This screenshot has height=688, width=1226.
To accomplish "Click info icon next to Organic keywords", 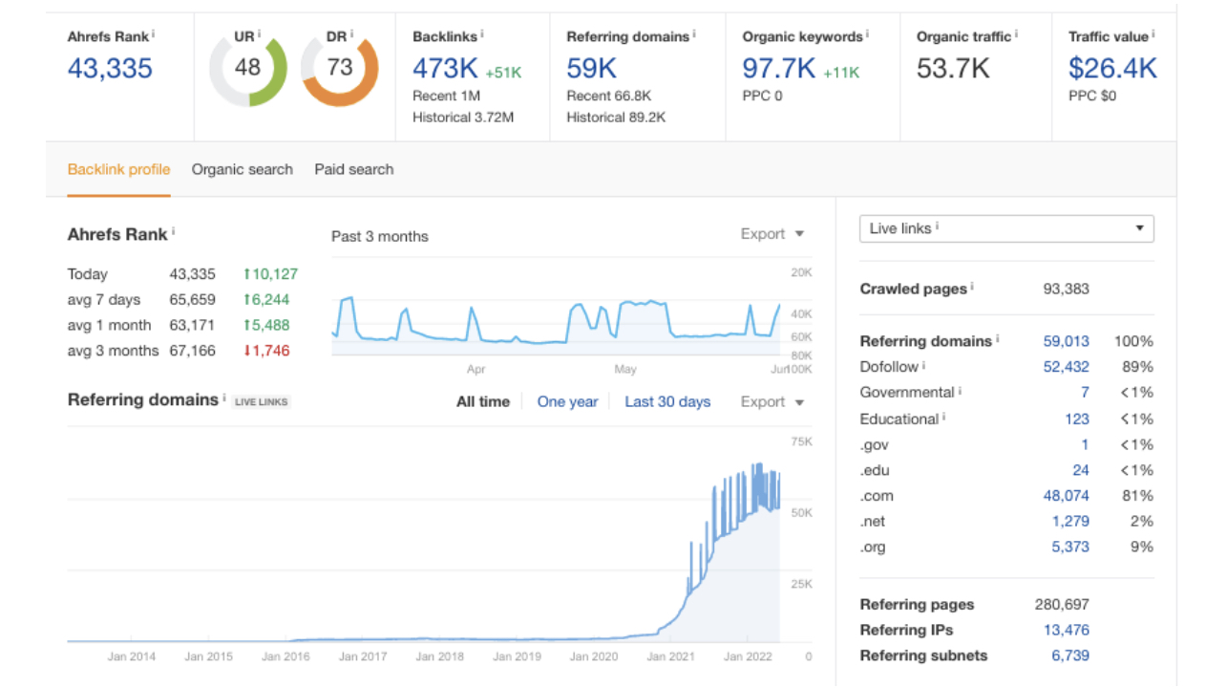I will point(867,34).
